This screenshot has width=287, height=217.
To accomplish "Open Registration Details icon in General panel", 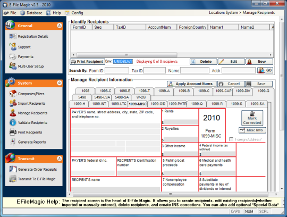I will (x=13, y=36).
